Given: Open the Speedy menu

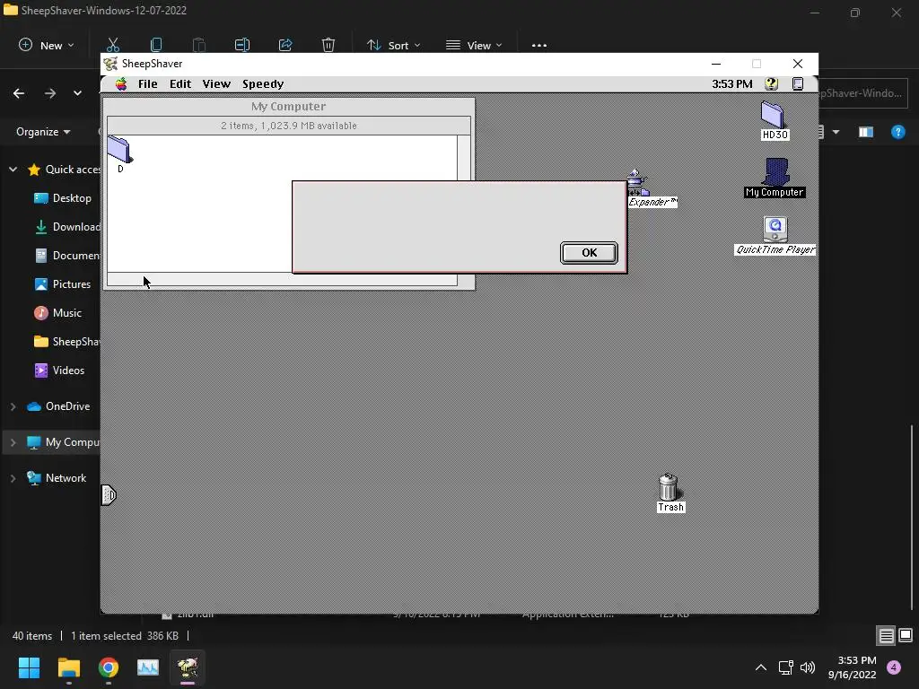Looking at the screenshot, I should tap(263, 83).
